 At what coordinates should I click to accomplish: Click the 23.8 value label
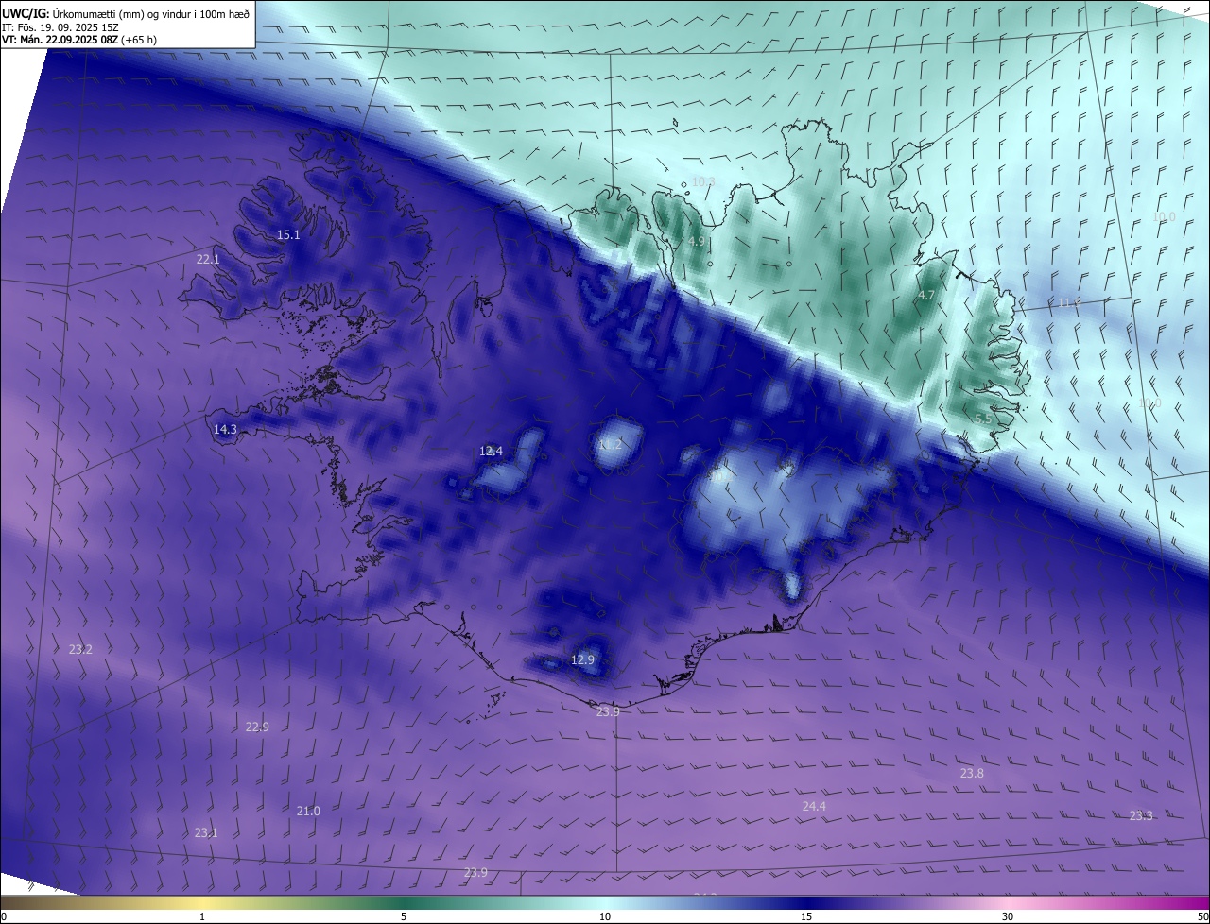point(972,773)
